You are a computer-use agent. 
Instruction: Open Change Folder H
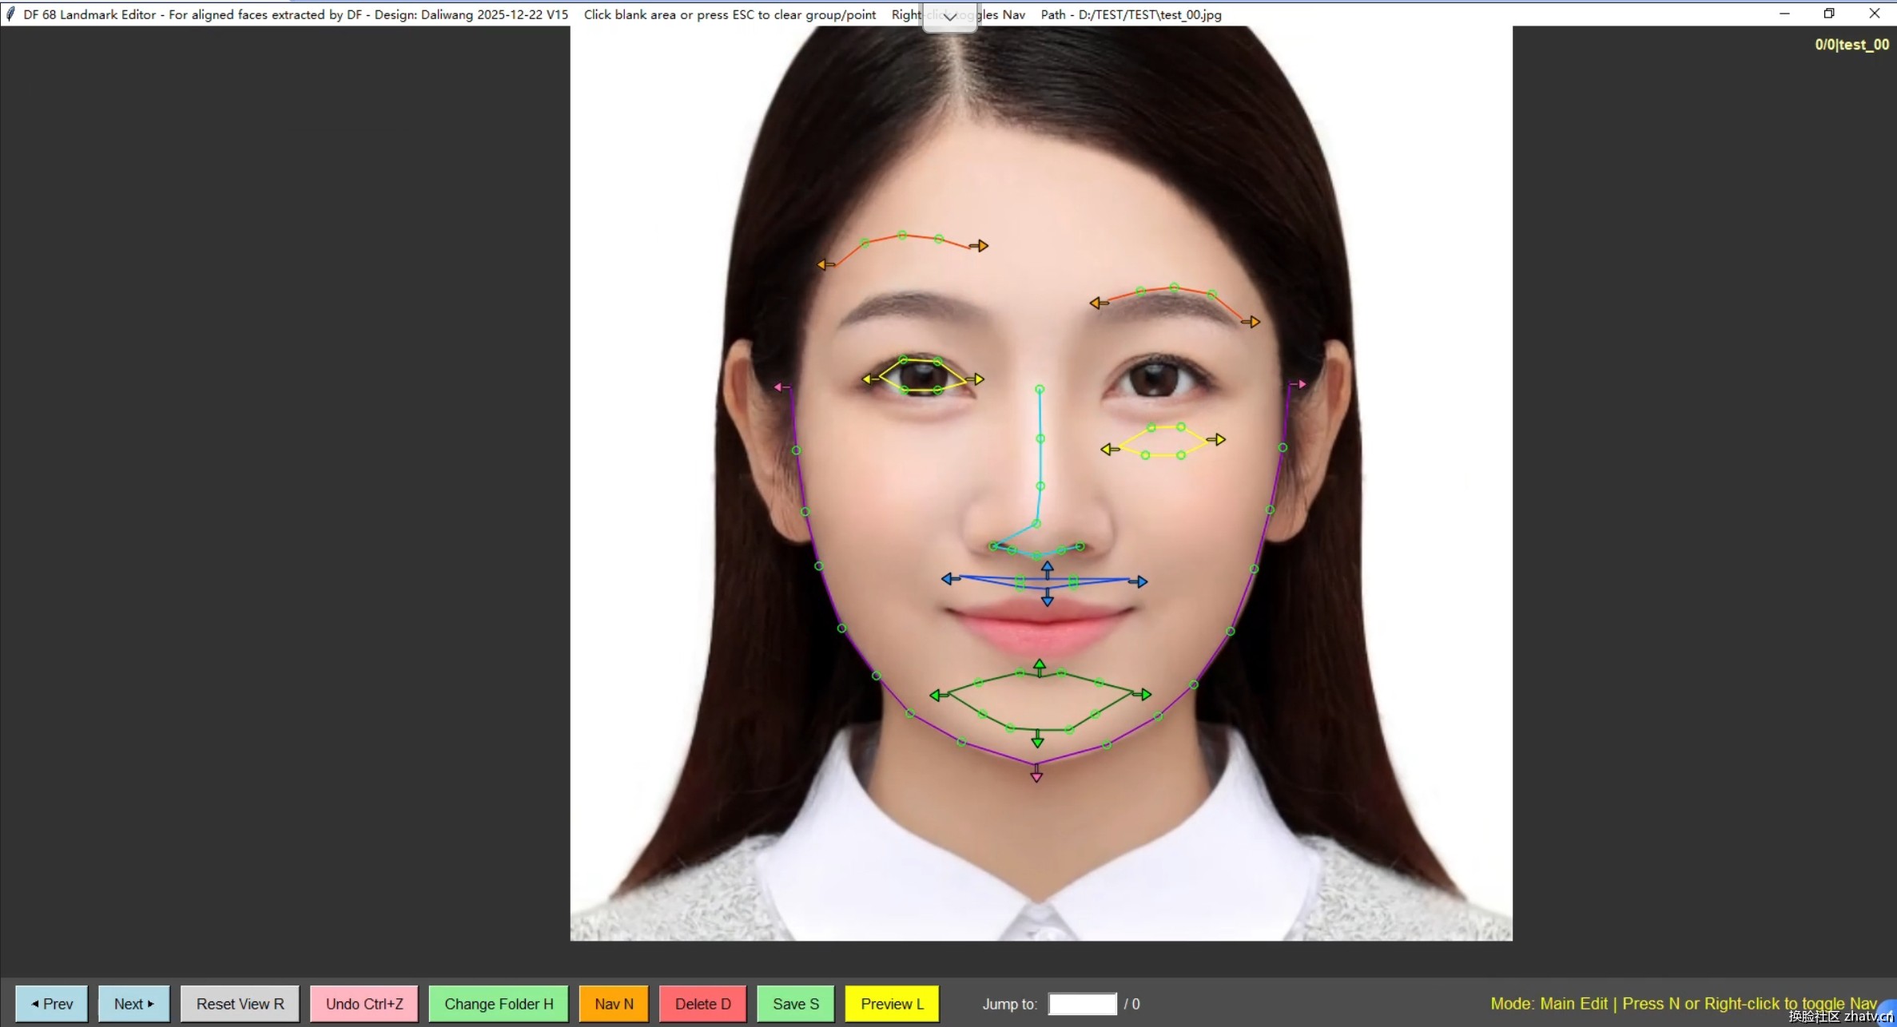498,1004
